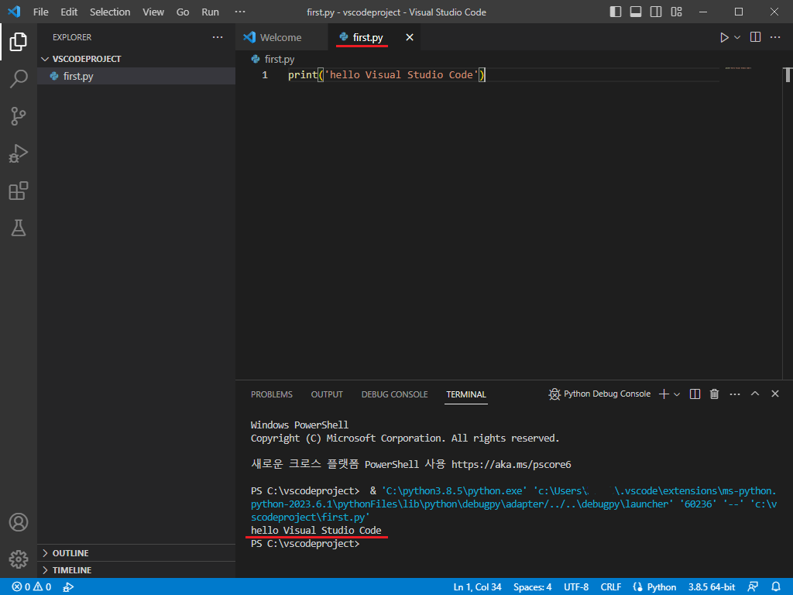Toggle Panel visibility in title bar
The width and height of the screenshot is (793, 595).
(x=636, y=12)
